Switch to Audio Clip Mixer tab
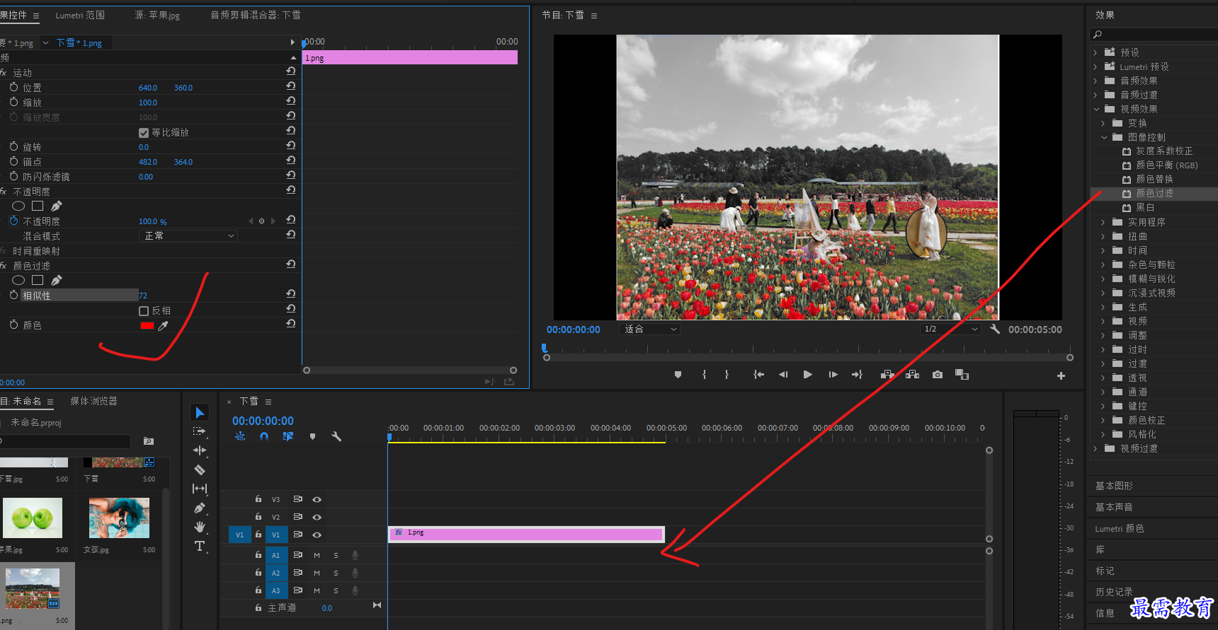Screen dimensions: 1218x630 pyautogui.click(x=255, y=15)
